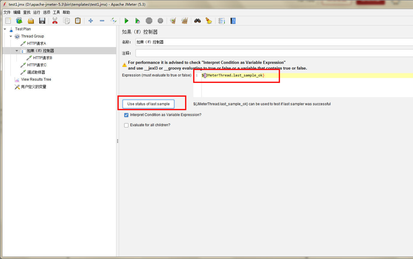Cut the selected element with scissors icon
This screenshot has height=259, width=413.
coord(55,21)
